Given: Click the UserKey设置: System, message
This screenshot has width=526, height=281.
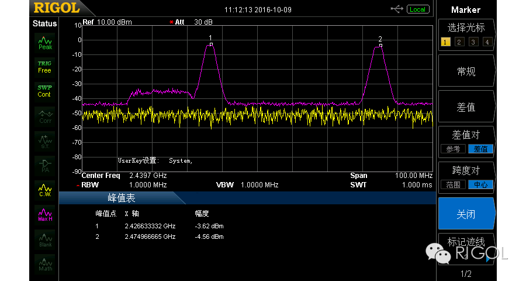Looking at the screenshot, I should pos(155,160).
